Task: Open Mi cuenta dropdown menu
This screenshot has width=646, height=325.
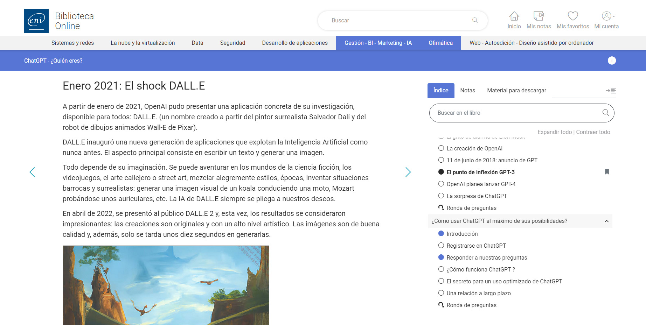Action: 608,16
